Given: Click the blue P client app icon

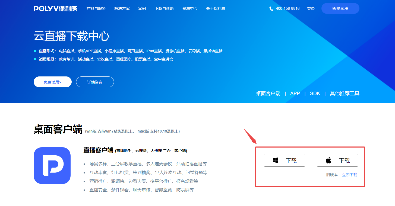Looking at the screenshot, I should click(52, 166).
